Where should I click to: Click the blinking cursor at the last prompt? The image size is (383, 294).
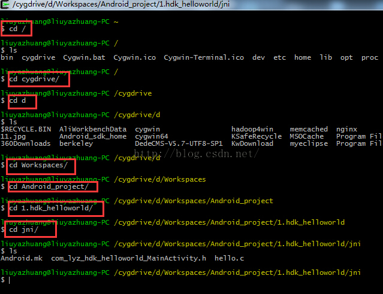(9, 280)
